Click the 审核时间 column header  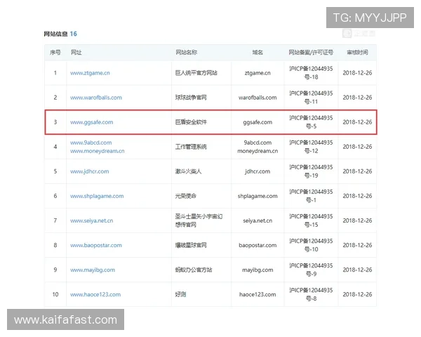pyautogui.click(x=357, y=53)
